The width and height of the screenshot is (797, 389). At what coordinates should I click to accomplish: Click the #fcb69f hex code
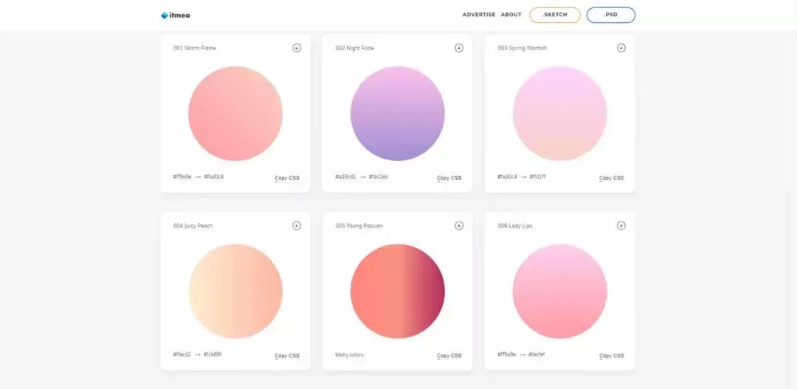pyautogui.click(x=213, y=354)
